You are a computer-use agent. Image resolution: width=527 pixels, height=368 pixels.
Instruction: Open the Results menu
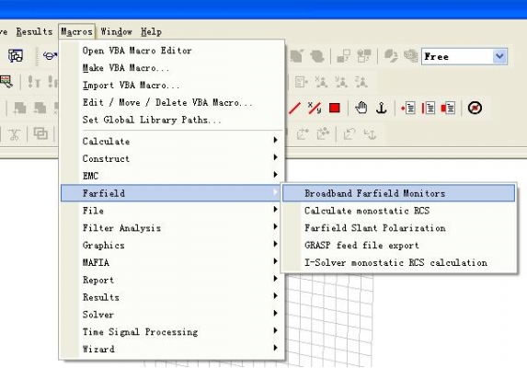34,31
